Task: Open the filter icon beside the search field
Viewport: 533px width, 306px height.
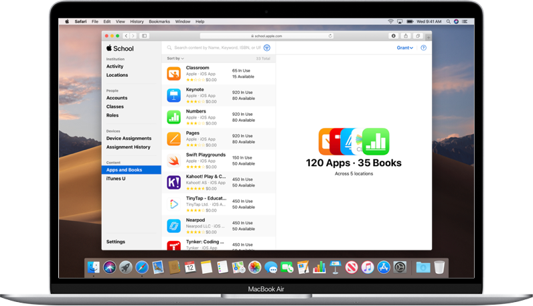Action: pos(267,48)
